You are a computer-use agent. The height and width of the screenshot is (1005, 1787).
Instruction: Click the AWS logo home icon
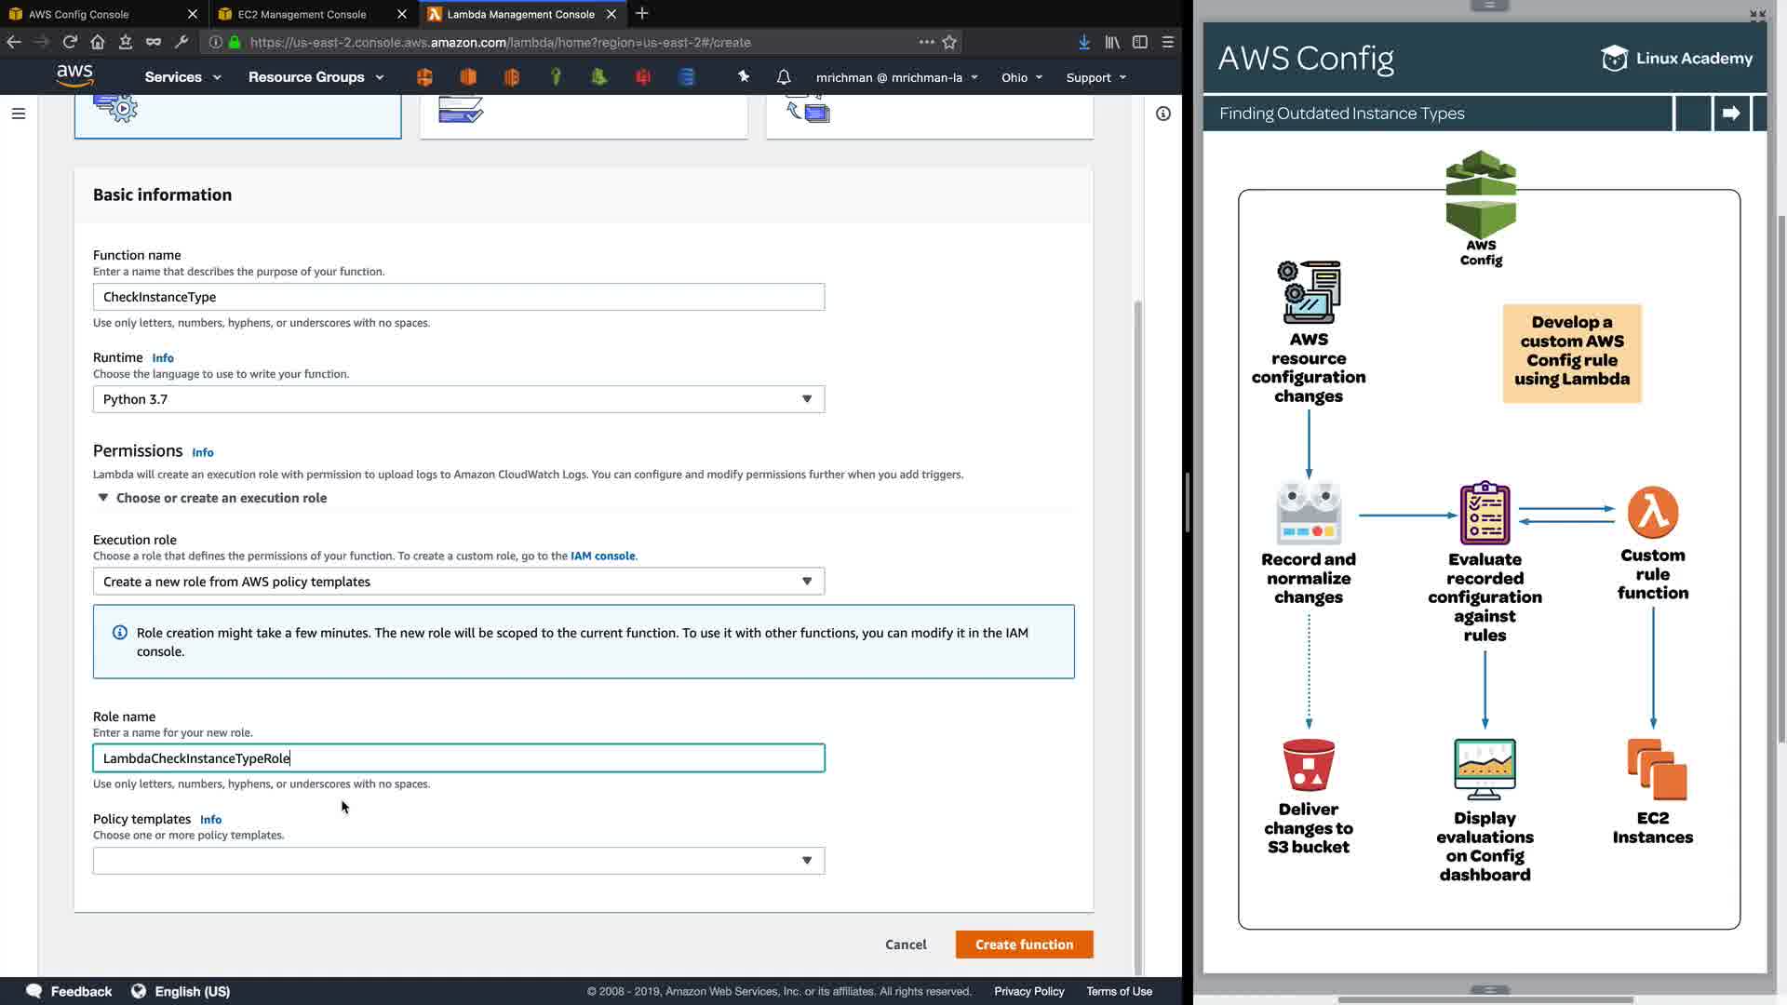(74, 75)
